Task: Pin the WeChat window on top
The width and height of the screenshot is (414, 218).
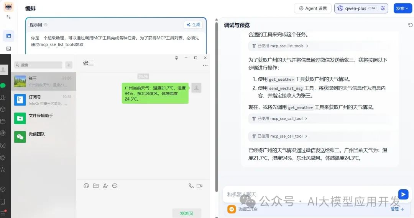Action: pyautogui.click(x=176, y=58)
